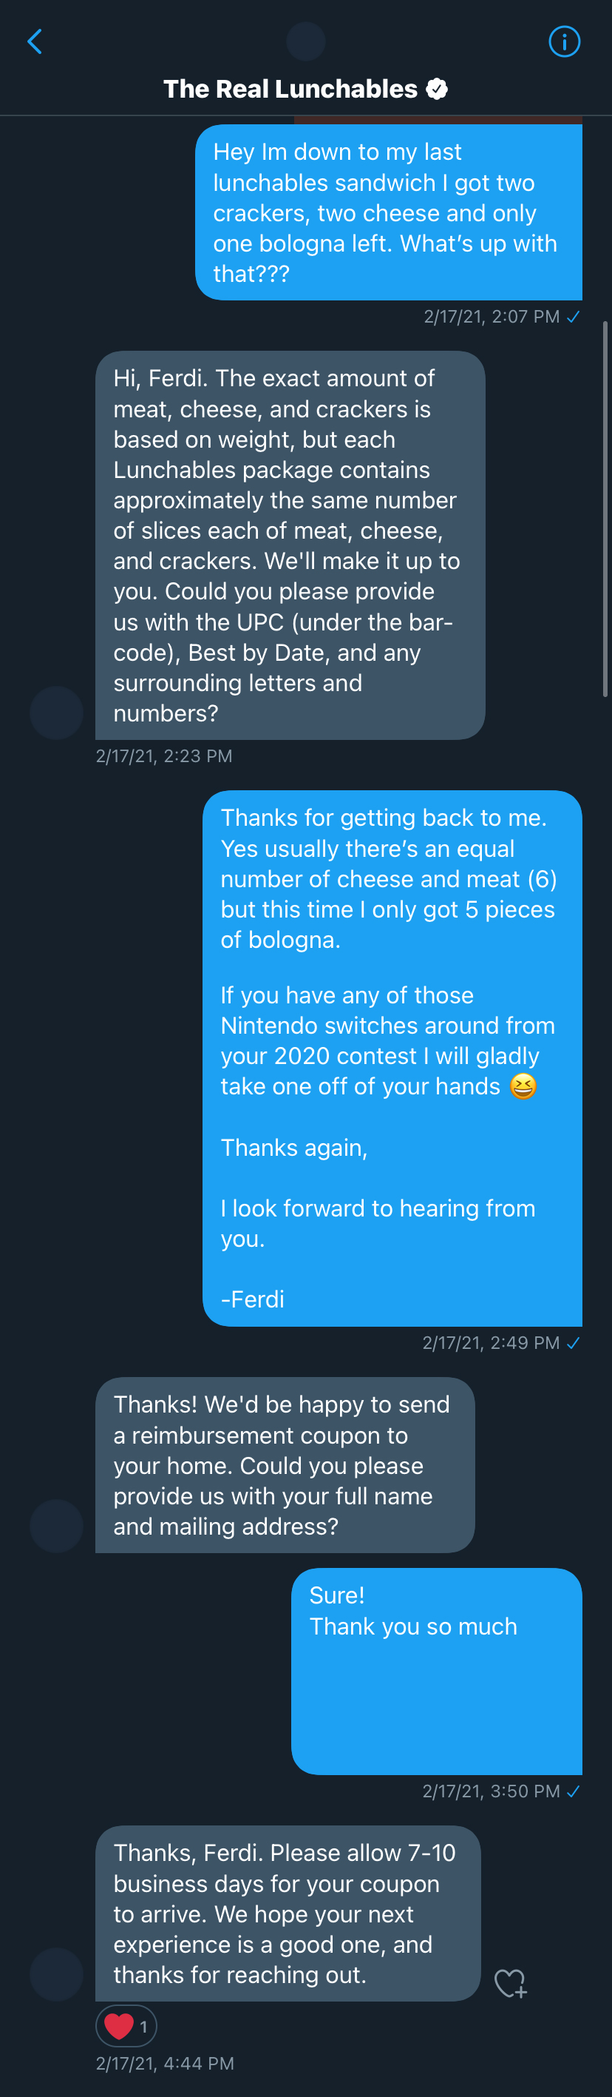Tap avatar beside the UPC request message
Image resolution: width=612 pixels, height=2097 pixels.
point(56,713)
